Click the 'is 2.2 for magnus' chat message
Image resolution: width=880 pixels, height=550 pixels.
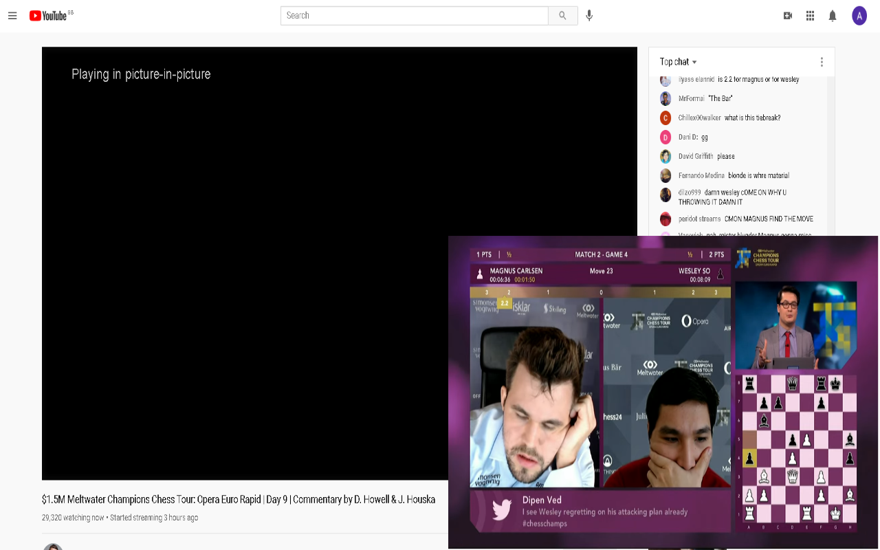[758, 80]
